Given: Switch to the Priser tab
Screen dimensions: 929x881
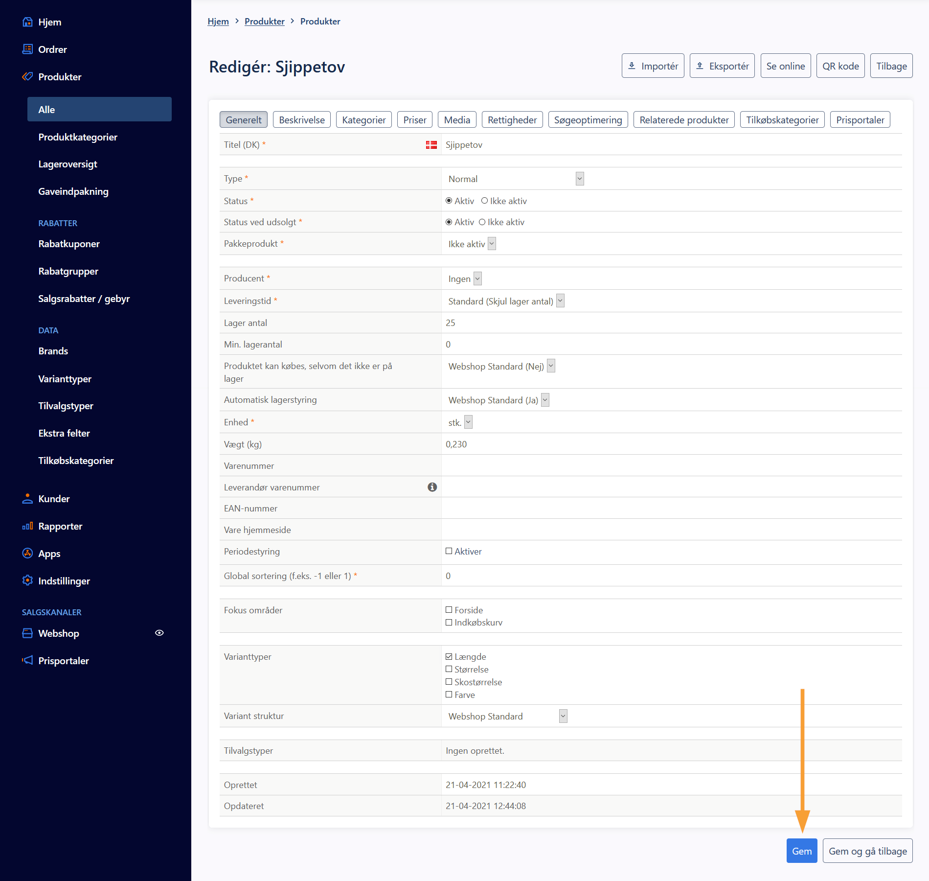Looking at the screenshot, I should tap(414, 120).
